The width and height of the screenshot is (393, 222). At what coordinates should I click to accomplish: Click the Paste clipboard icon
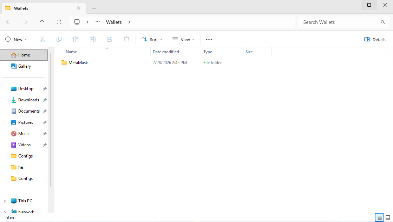tap(76, 39)
